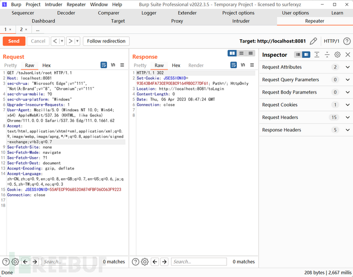Edit target with the pencil icon
Screen dimensions: 353x277
[x=314, y=41]
